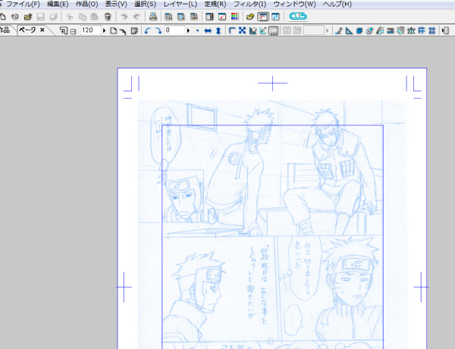Click the Undo arrow icon
The height and width of the screenshot is (349, 455).
[x=124, y=17]
